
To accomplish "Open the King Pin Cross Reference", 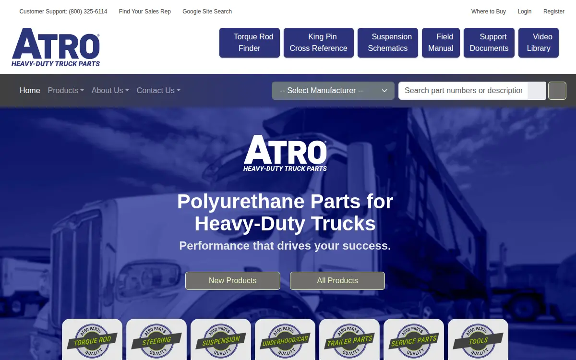I will pos(319,43).
